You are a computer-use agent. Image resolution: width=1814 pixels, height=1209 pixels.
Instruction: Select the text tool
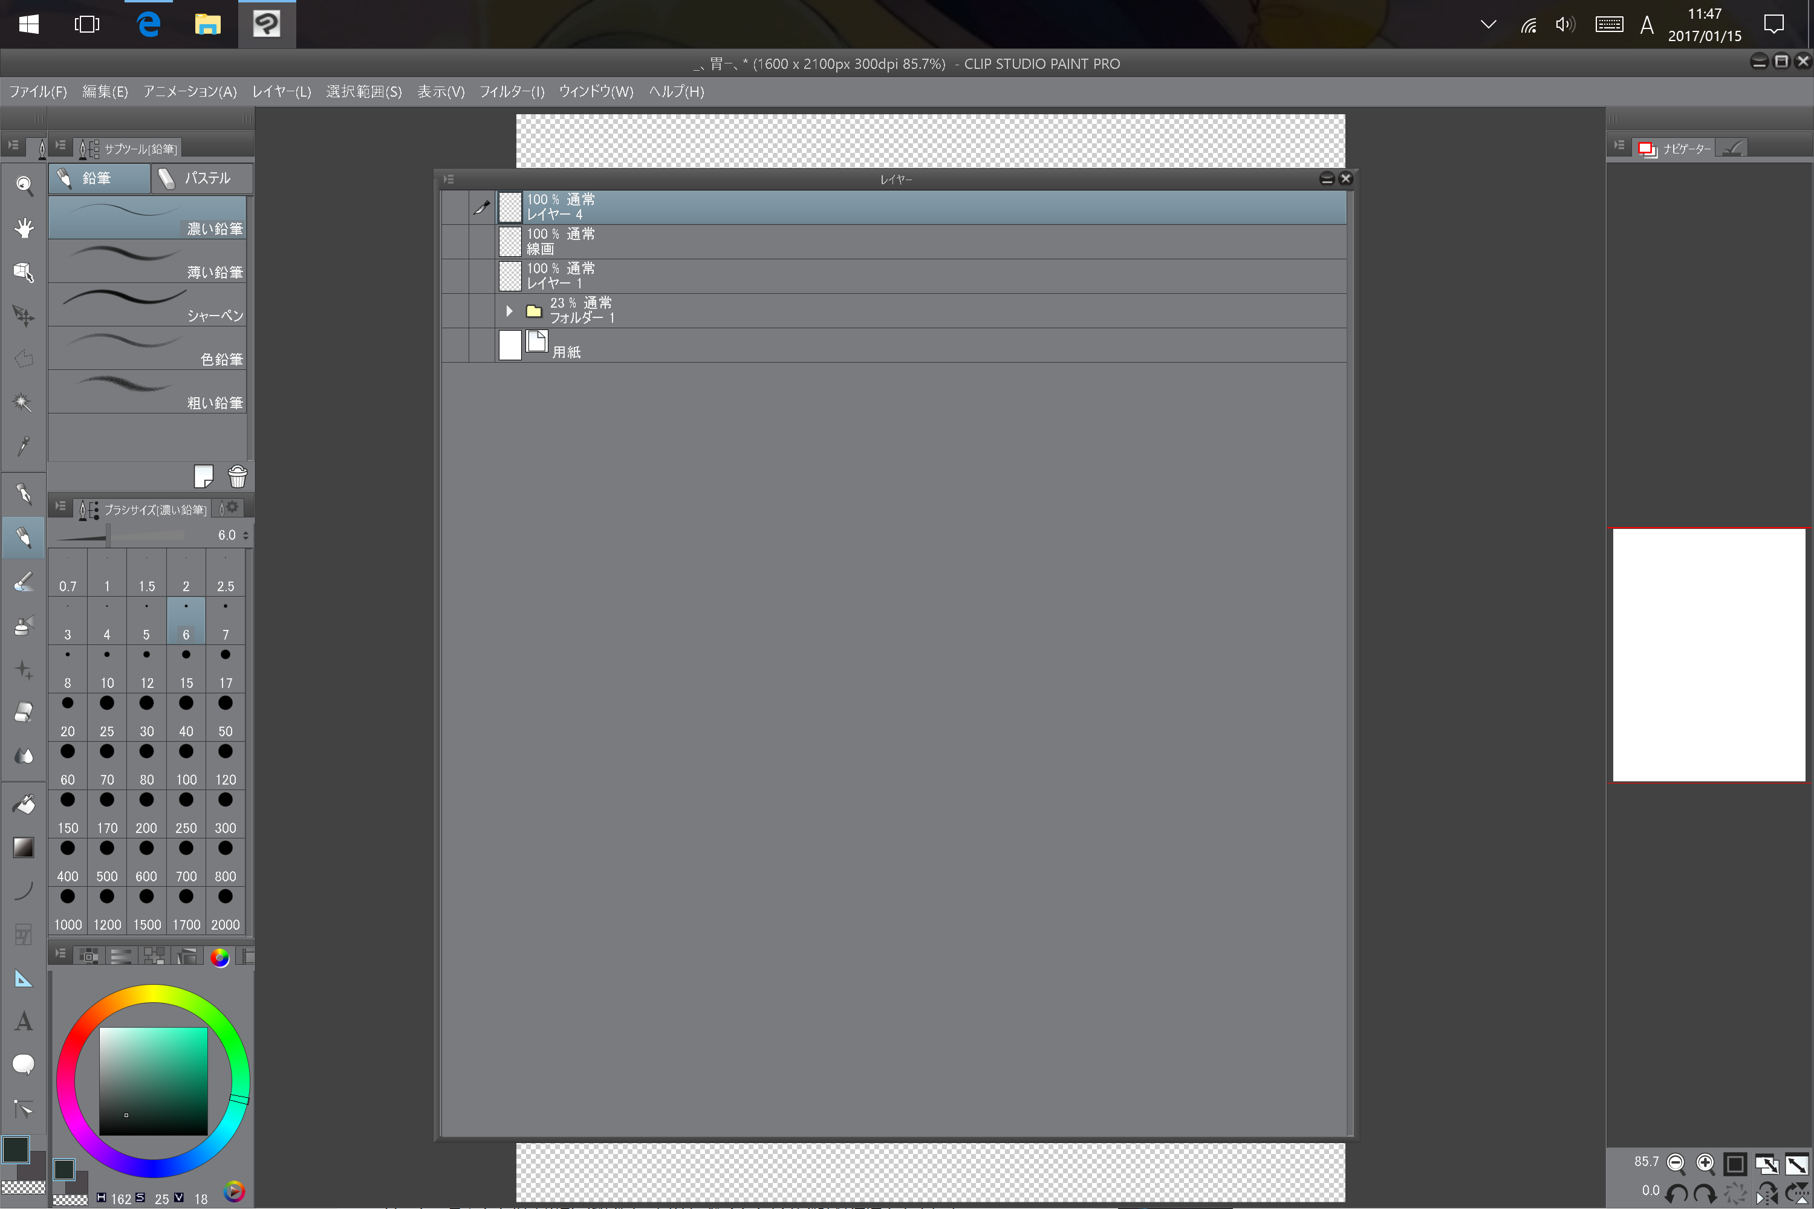(x=24, y=1022)
